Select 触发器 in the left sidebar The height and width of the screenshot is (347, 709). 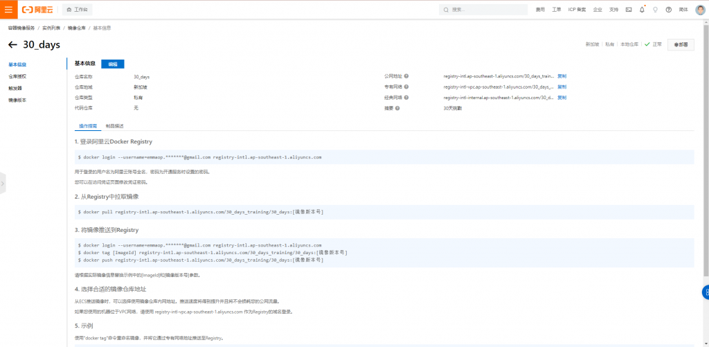[x=15, y=88]
